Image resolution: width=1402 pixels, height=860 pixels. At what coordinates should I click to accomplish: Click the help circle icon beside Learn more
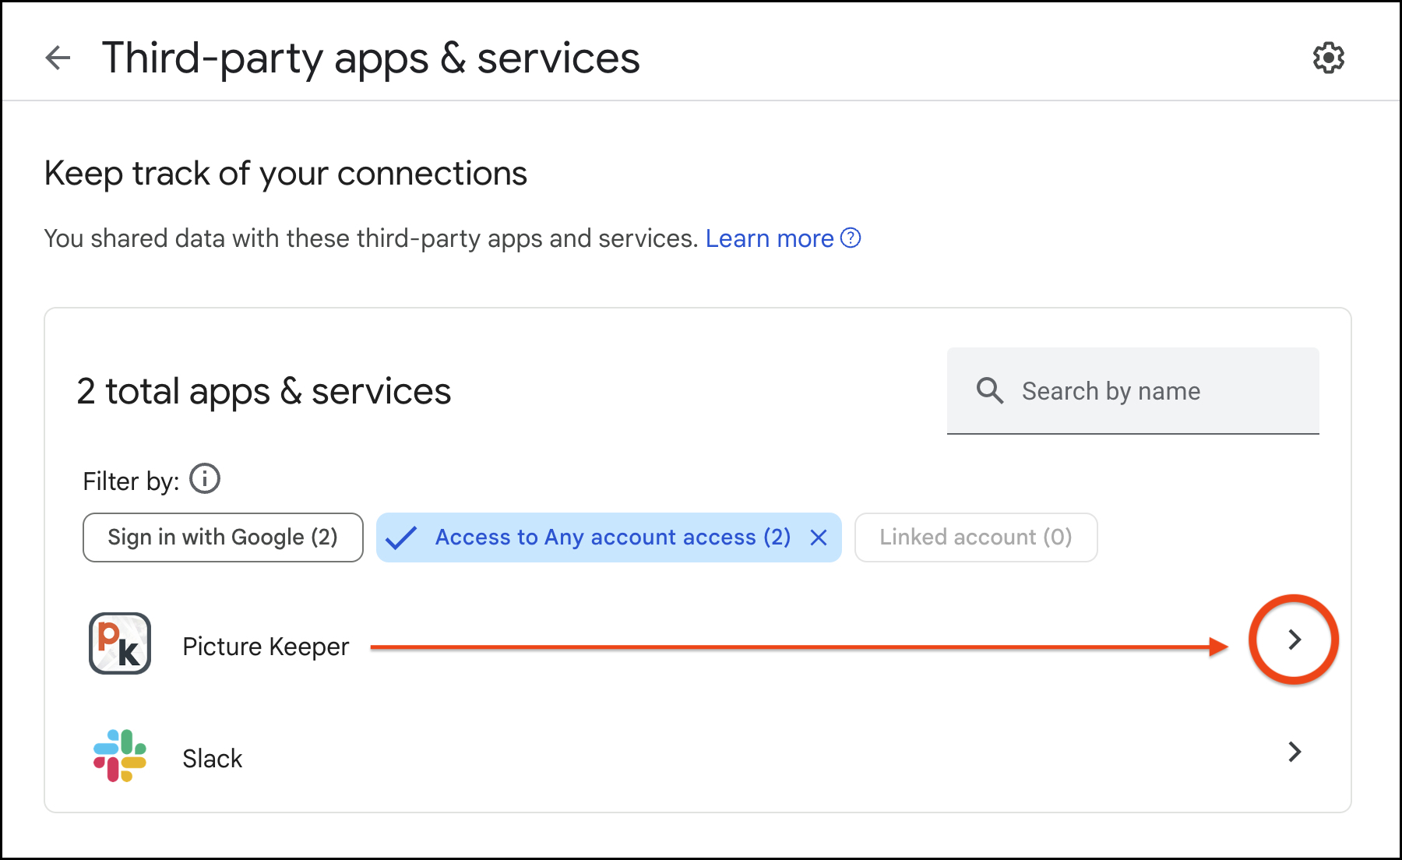coord(851,238)
